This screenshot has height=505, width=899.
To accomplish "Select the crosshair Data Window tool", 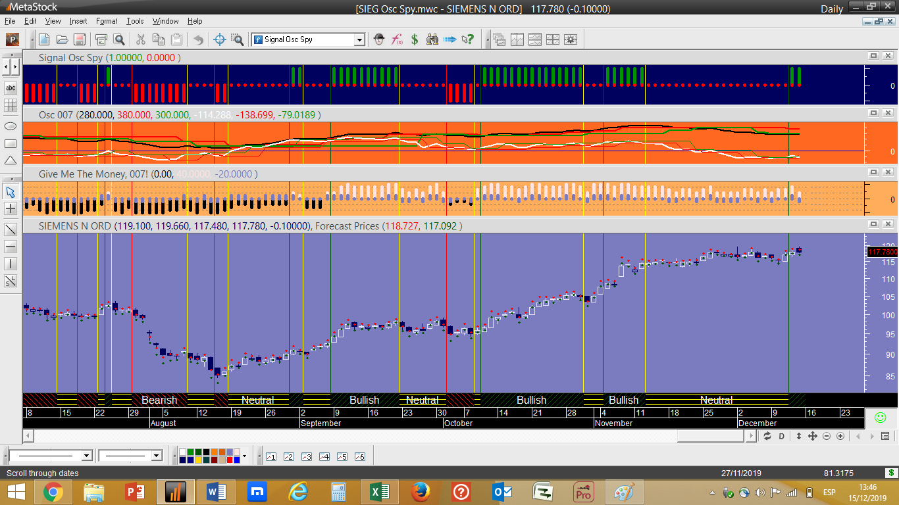I will 220,39.
